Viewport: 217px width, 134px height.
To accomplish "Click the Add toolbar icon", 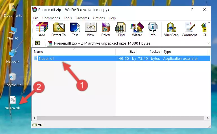I will [42, 29].
